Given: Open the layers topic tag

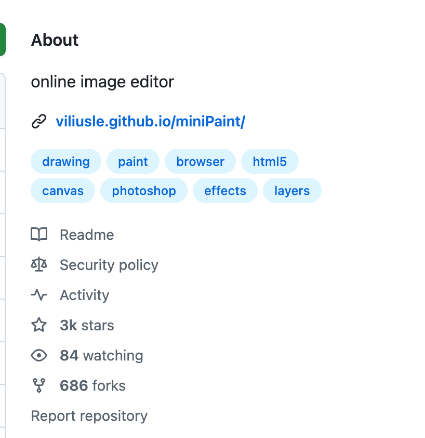Looking at the screenshot, I should point(292,191).
